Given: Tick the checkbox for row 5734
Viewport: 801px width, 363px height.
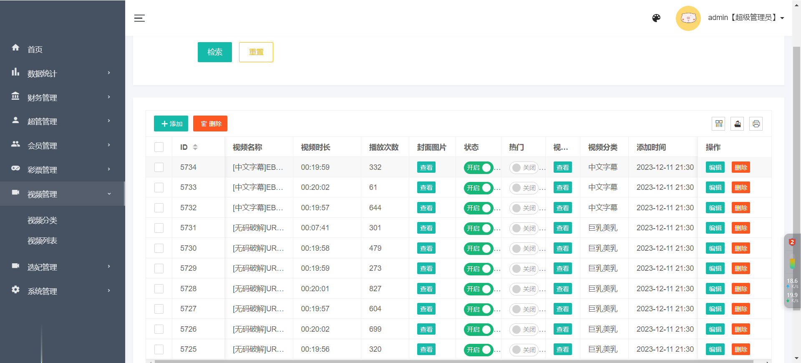Looking at the screenshot, I should (159, 167).
